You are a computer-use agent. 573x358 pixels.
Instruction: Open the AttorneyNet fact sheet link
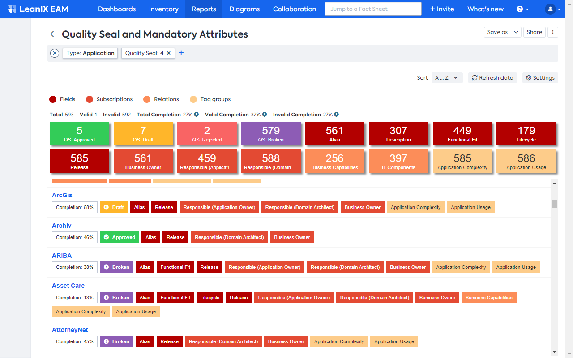(70, 330)
